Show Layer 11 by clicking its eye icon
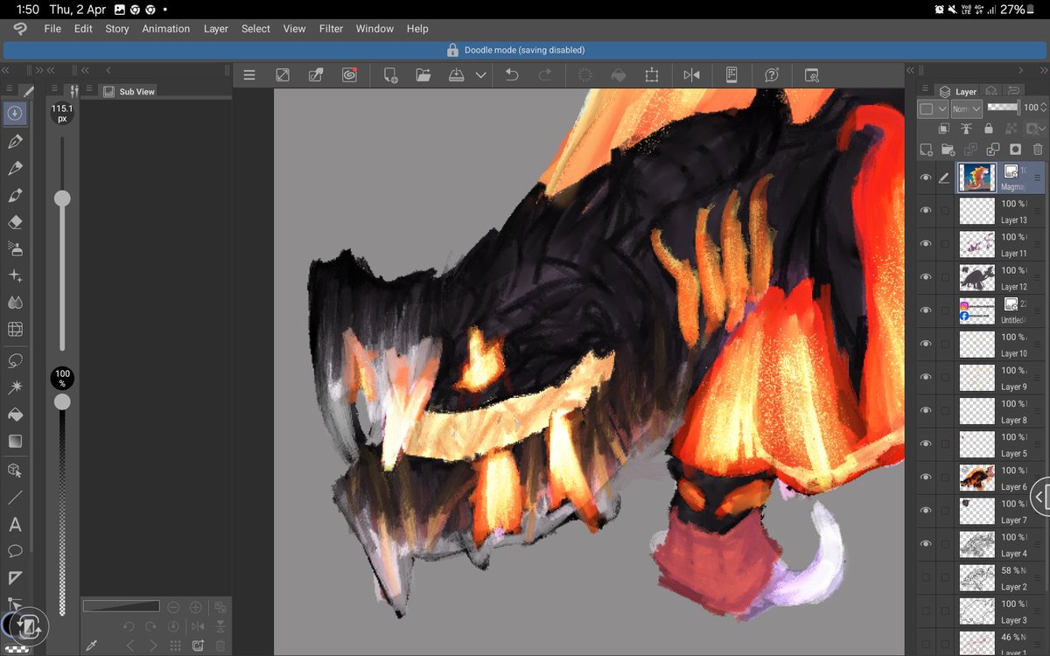The height and width of the screenshot is (656, 1050). 927,242
